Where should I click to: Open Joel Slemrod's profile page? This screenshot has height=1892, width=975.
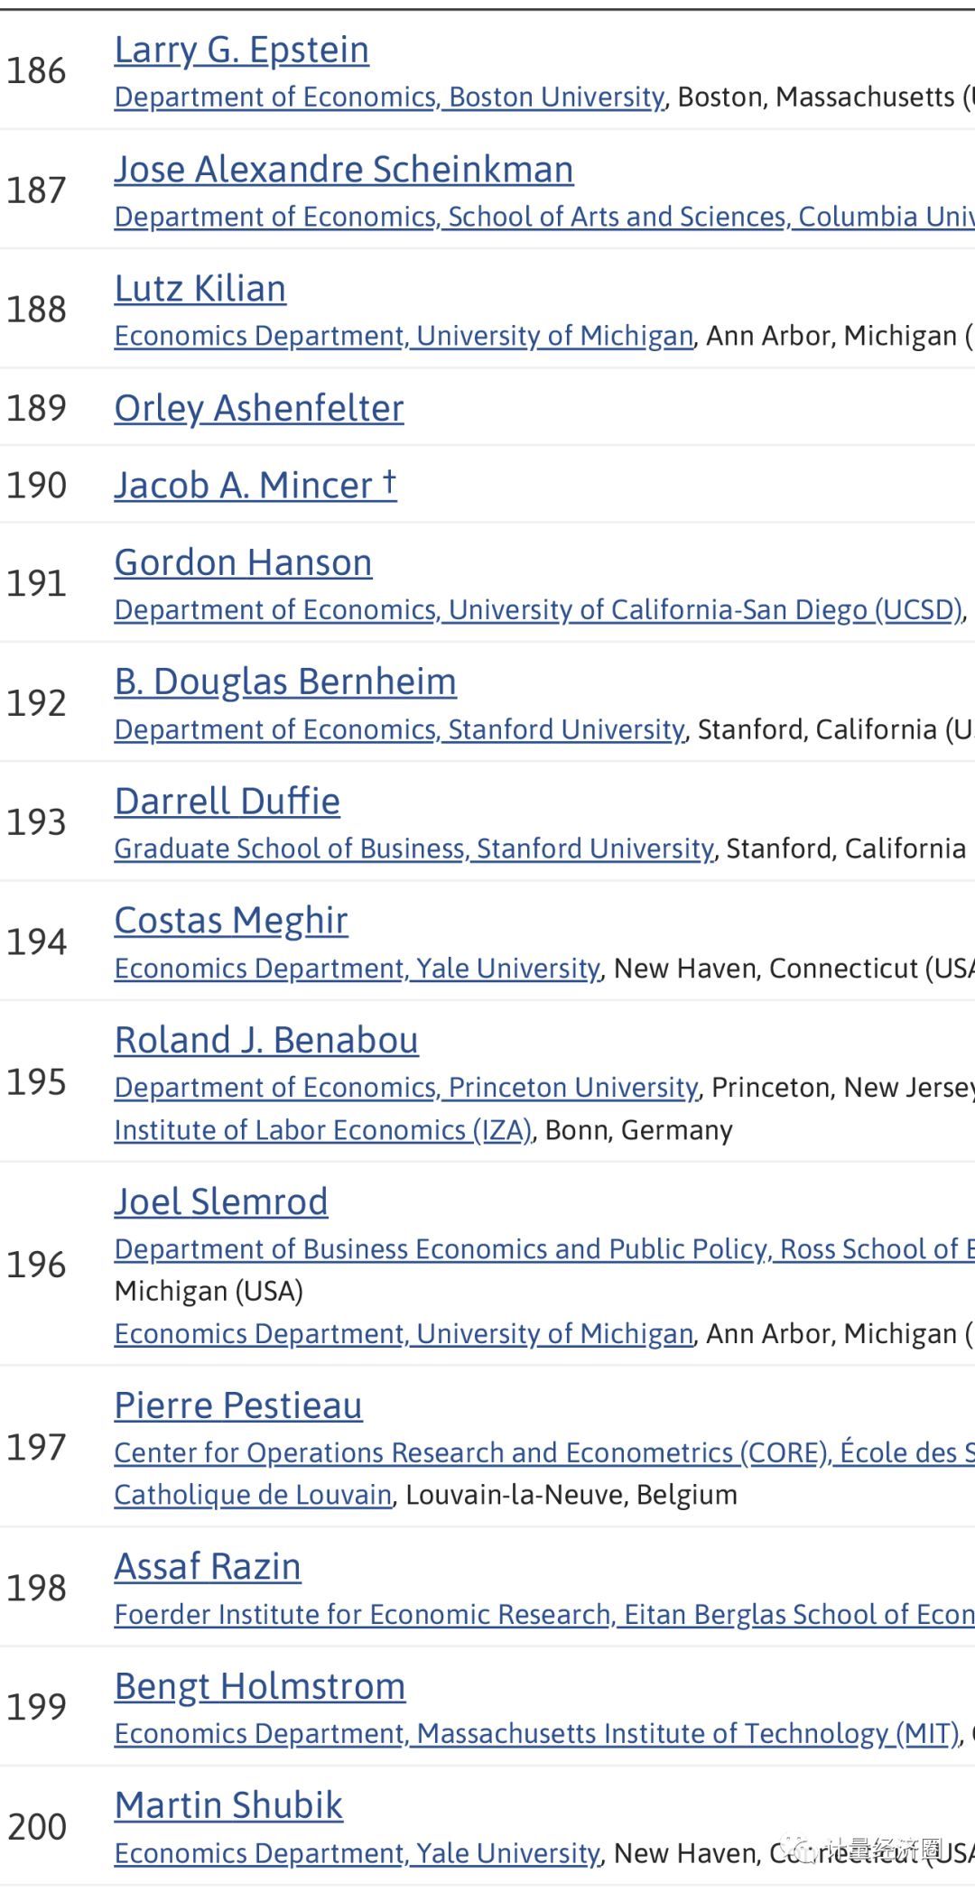pyautogui.click(x=220, y=1201)
